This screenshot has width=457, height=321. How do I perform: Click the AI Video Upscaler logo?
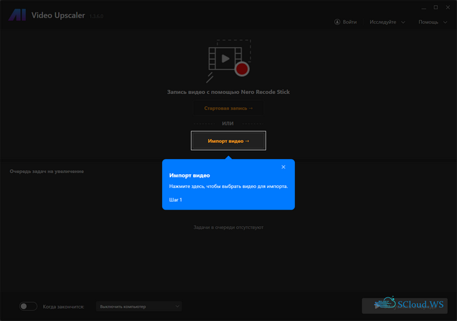pyautogui.click(x=18, y=15)
